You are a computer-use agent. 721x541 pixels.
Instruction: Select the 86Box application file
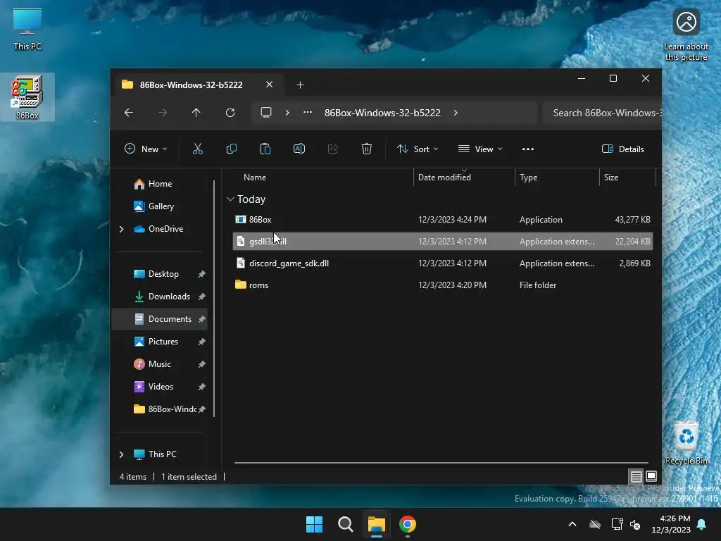point(443,220)
